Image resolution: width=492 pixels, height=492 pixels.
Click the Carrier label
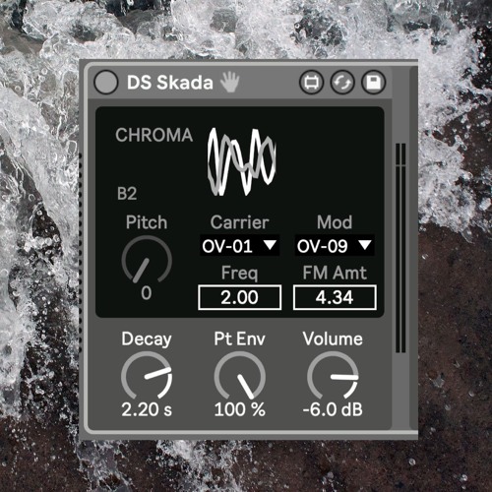(x=240, y=222)
